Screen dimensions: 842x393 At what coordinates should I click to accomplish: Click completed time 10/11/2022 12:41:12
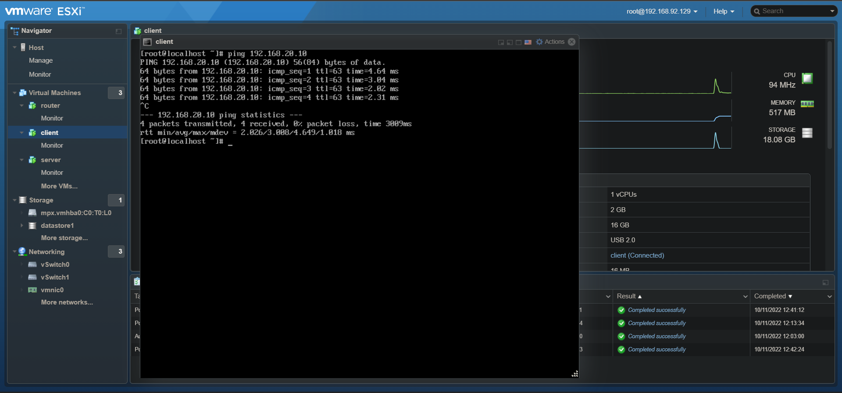pos(779,310)
